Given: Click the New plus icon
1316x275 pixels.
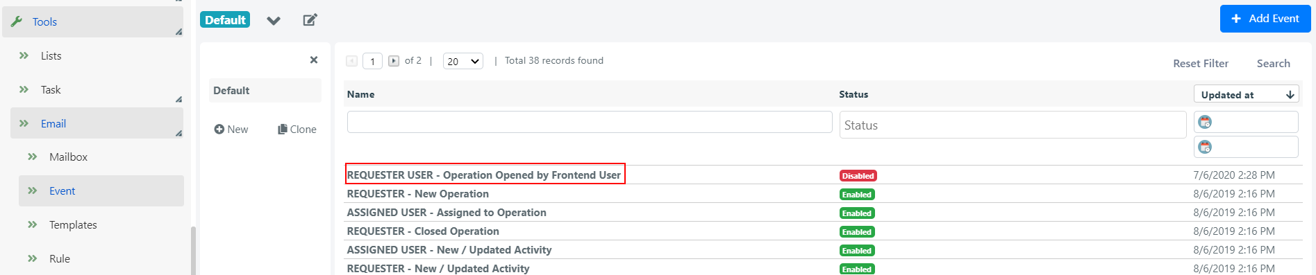Looking at the screenshot, I should [219, 130].
